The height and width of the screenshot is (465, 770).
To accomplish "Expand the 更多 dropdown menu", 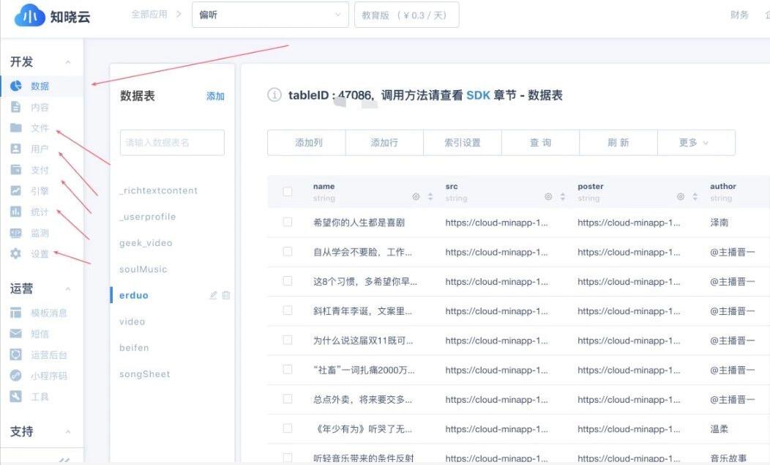I will 695,143.
